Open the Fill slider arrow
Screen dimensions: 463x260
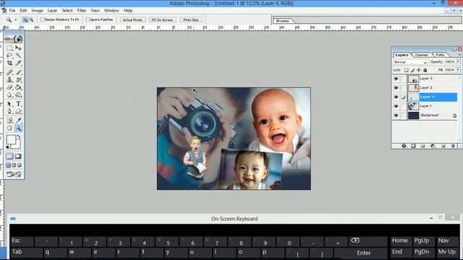(x=458, y=70)
